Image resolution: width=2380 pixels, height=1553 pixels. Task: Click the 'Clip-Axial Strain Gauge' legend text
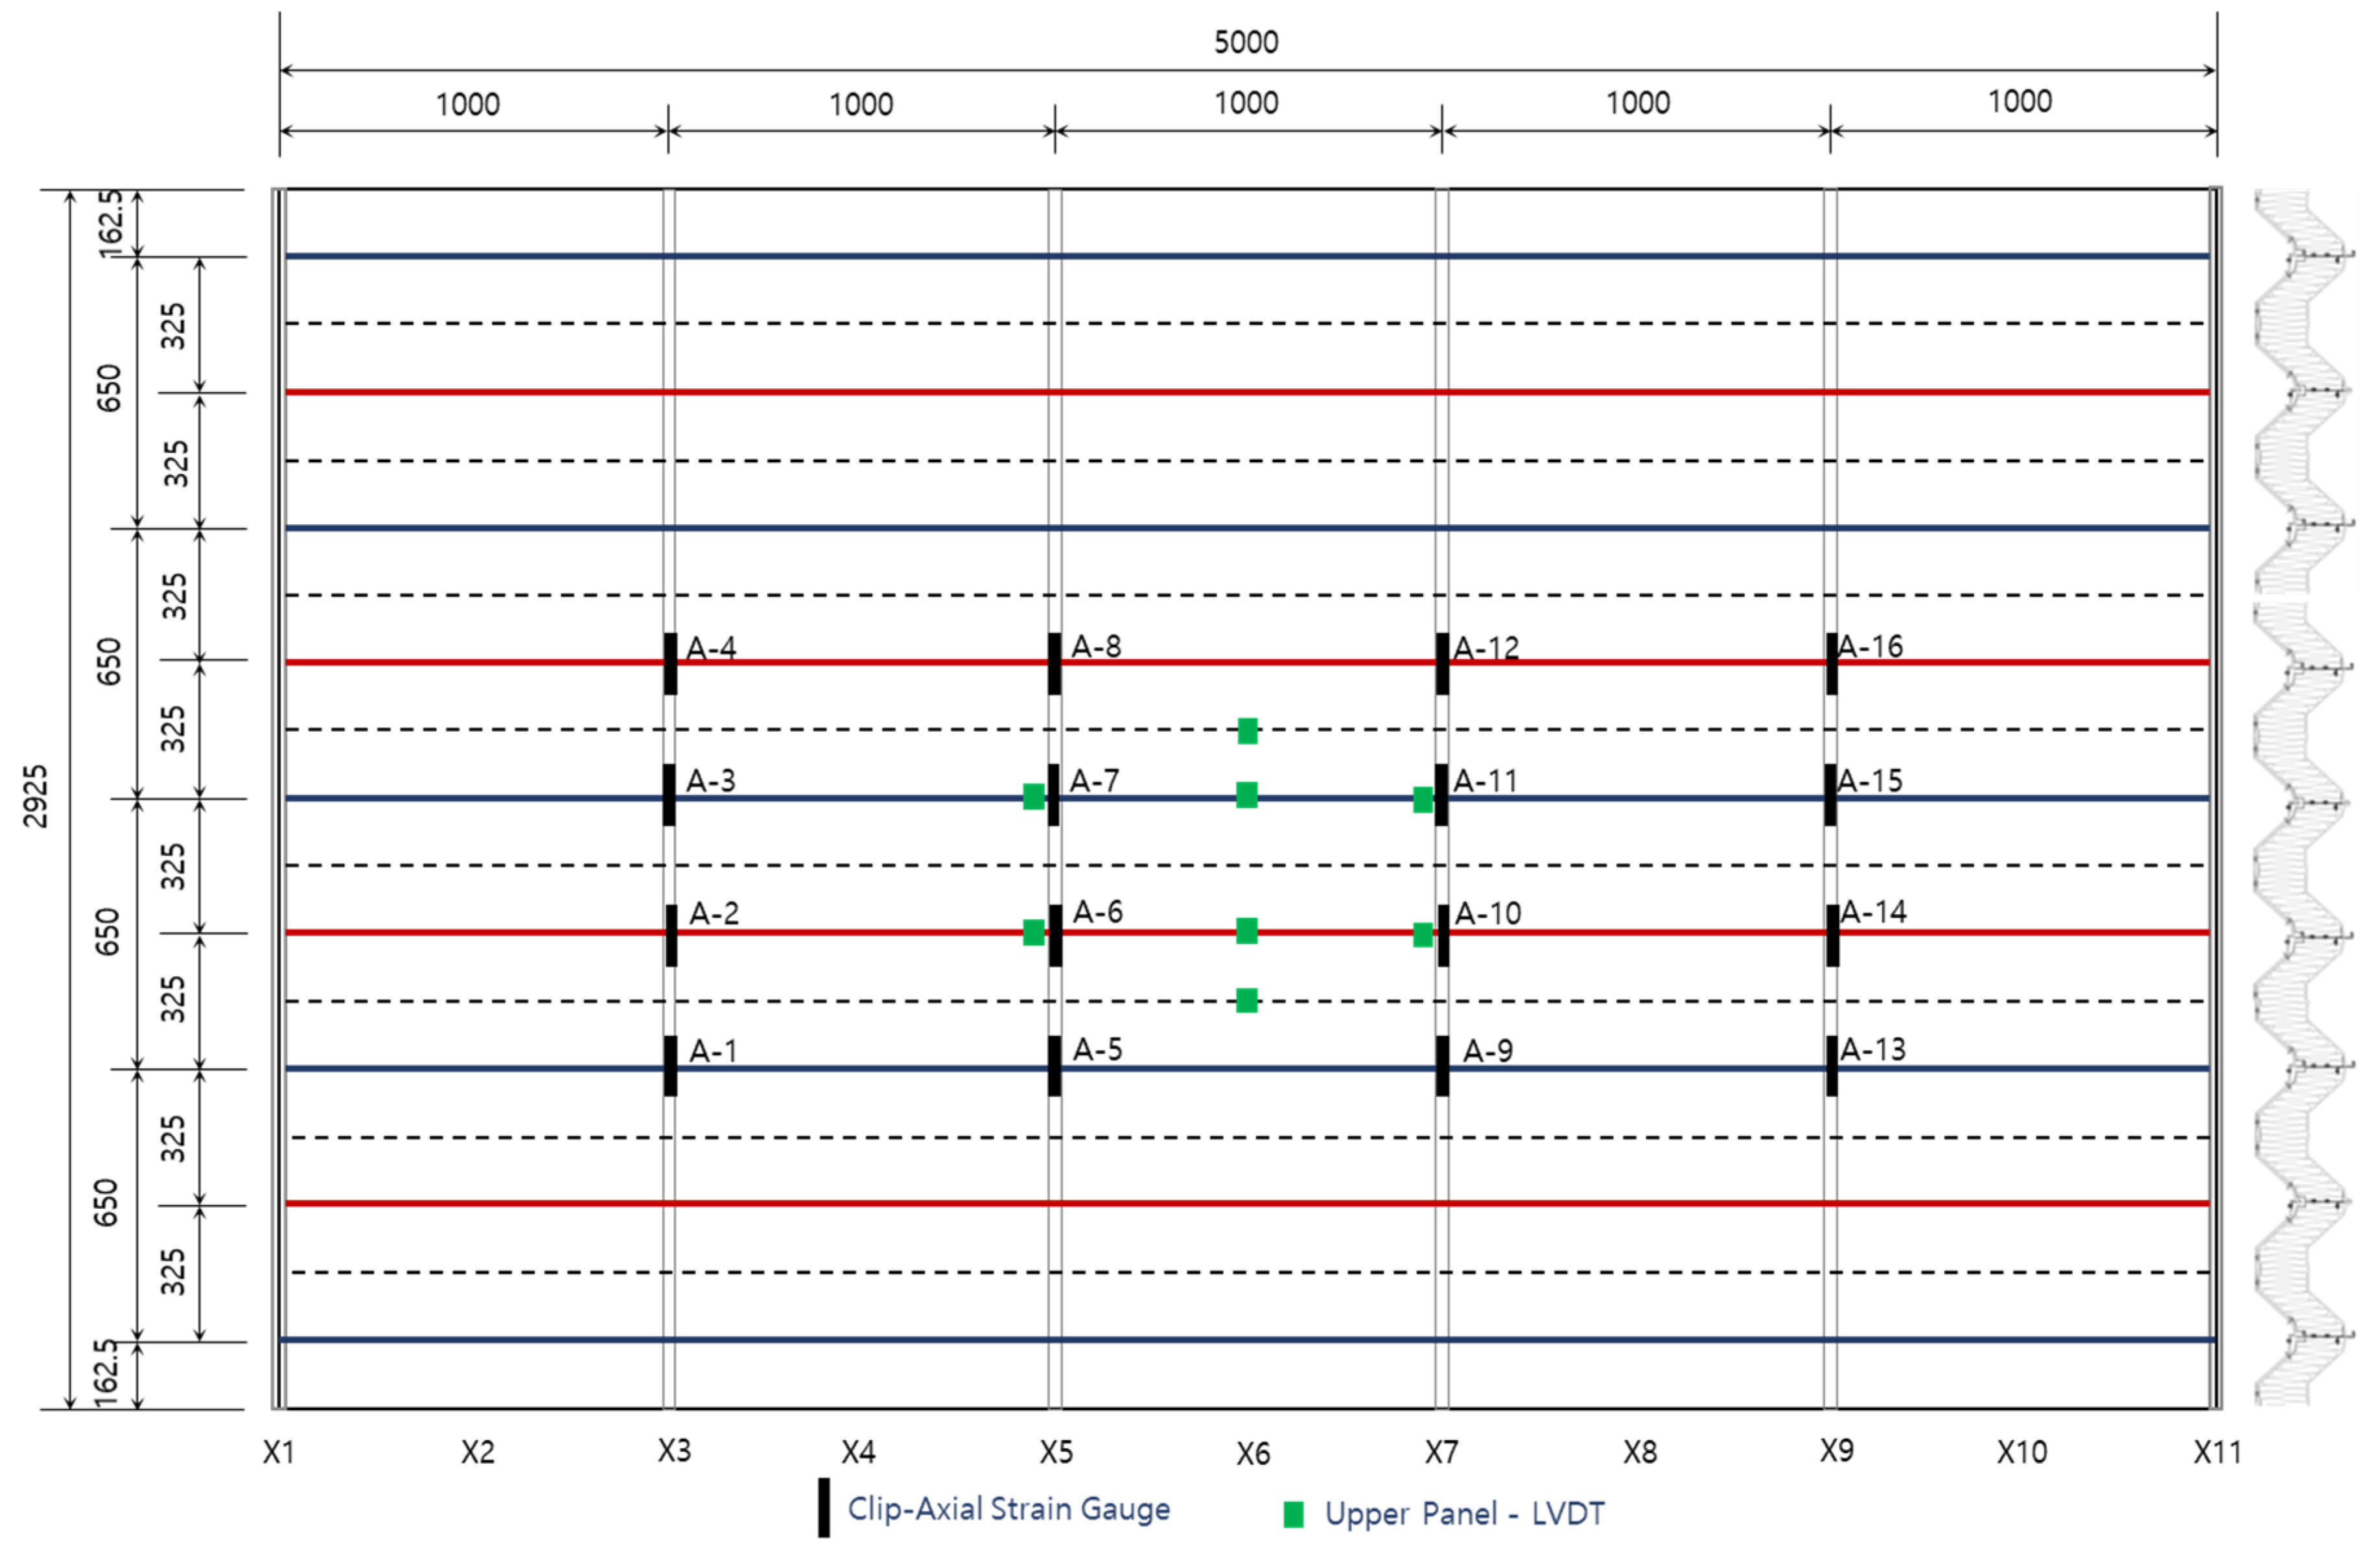(1009, 1509)
